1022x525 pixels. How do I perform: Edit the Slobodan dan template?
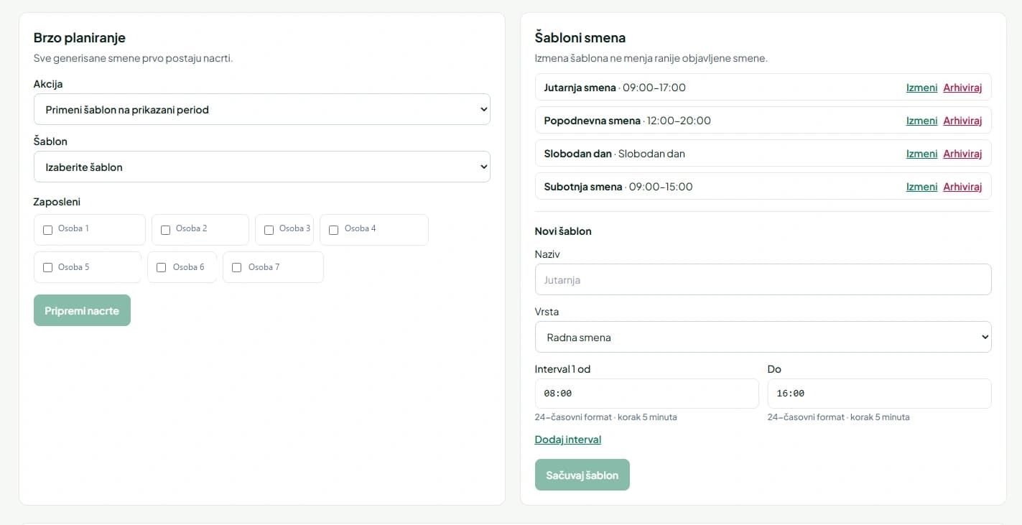pyautogui.click(x=921, y=154)
